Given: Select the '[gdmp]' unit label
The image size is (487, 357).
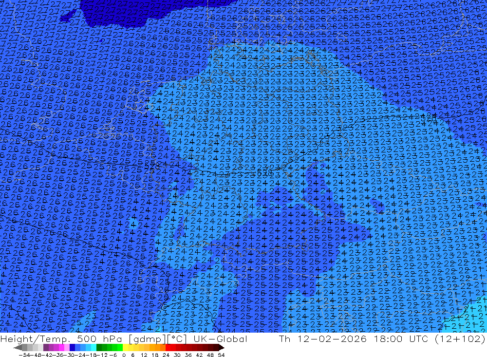Looking at the screenshot, I should [146, 339].
